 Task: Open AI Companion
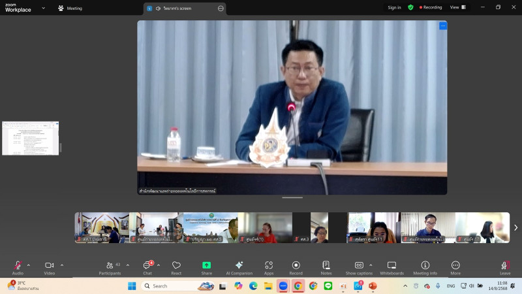239,267
